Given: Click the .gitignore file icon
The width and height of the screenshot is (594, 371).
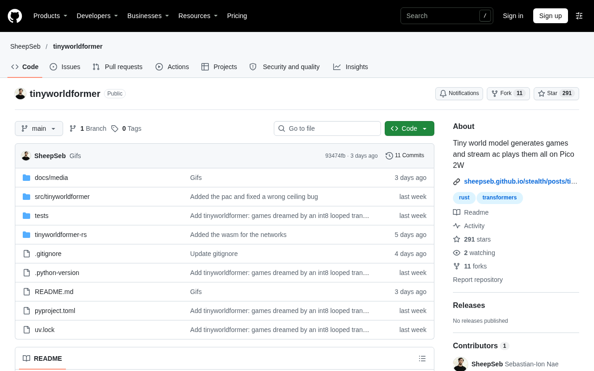Looking at the screenshot, I should (26, 254).
